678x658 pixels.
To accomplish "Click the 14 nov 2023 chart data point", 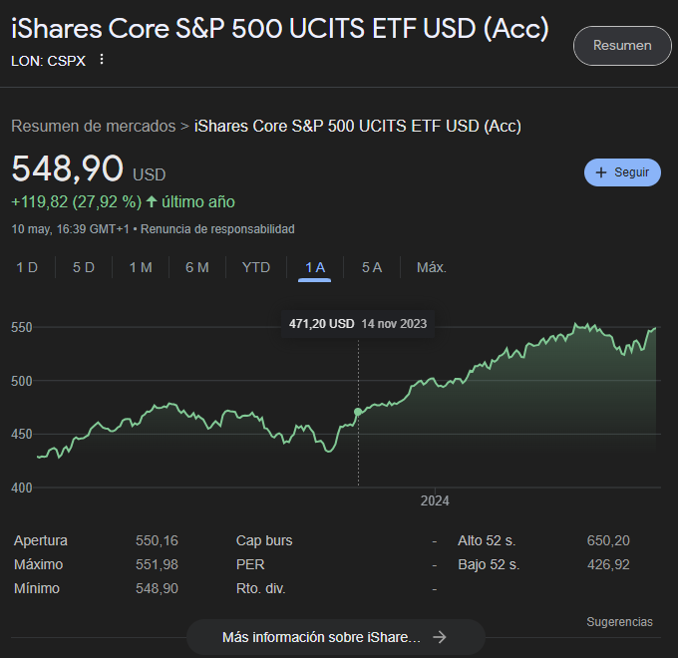I will pyautogui.click(x=358, y=412).
